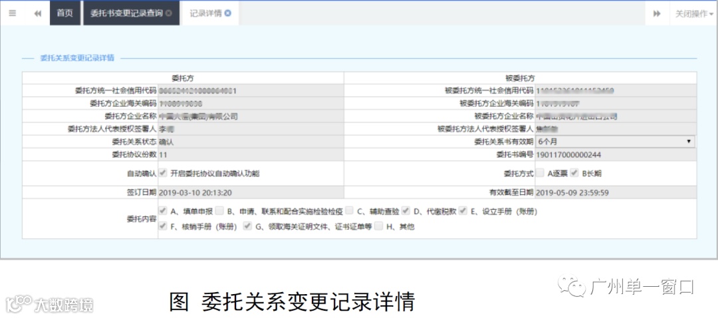
Task: Toggle the B长期 checkbox
Action: click(574, 173)
